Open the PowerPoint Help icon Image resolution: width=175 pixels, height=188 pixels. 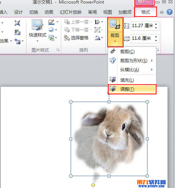[169, 12]
